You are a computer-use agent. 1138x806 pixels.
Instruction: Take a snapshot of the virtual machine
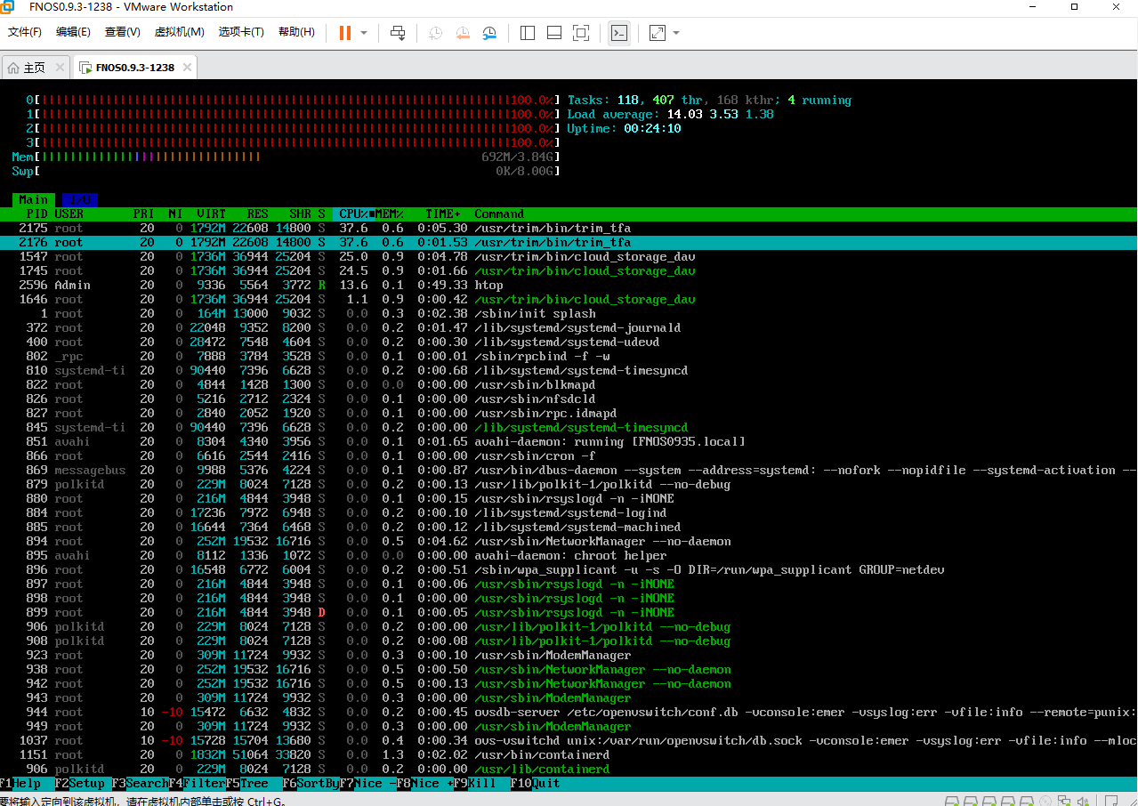(435, 33)
